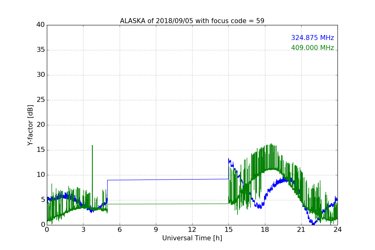Screen dimensions: 375x250
Task: Click x-axis tick label 12
Action: tap(192, 229)
